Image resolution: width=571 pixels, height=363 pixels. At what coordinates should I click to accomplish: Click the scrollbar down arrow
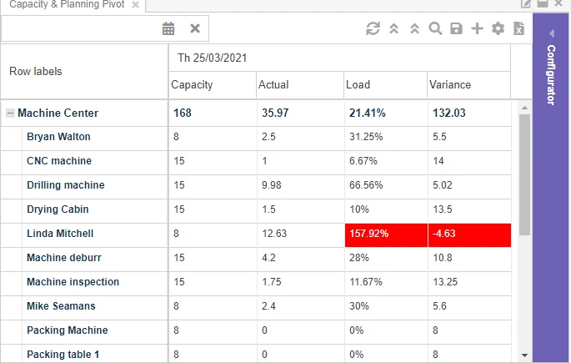pos(524,355)
